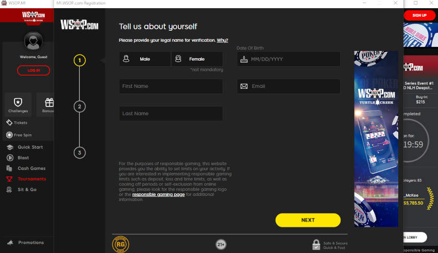The width and height of the screenshot is (438, 253).
Task: Open Sit & Go in the sidebar
Action: 27,189
